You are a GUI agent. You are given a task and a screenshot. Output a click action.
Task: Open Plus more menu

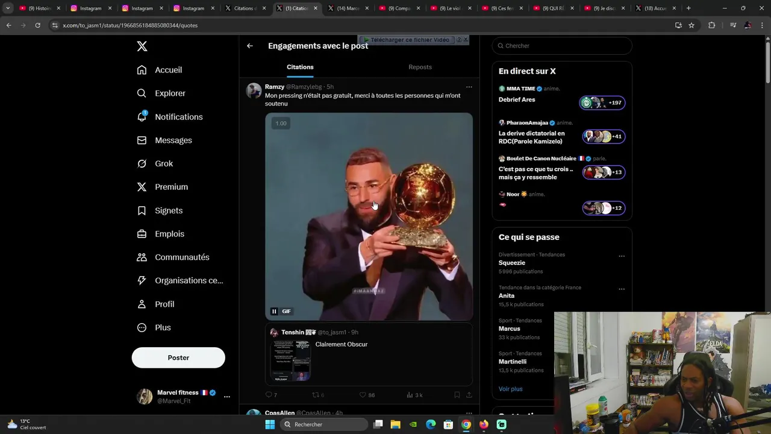pyautogui.click(x=154, y=327)
